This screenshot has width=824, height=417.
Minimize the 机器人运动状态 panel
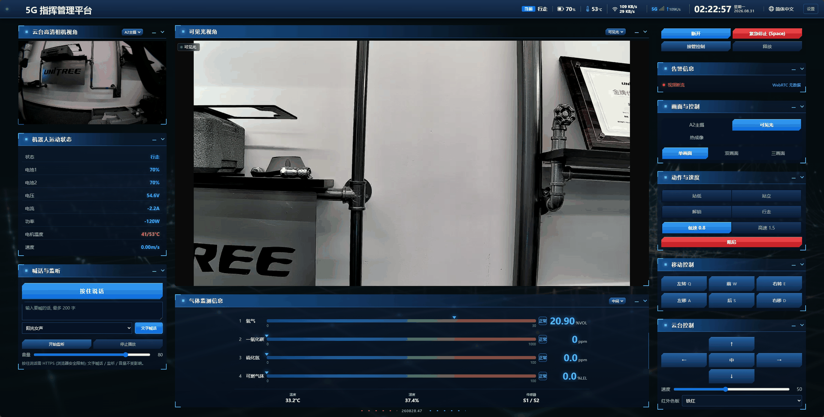pyautogui.click(x=154, y=139)
